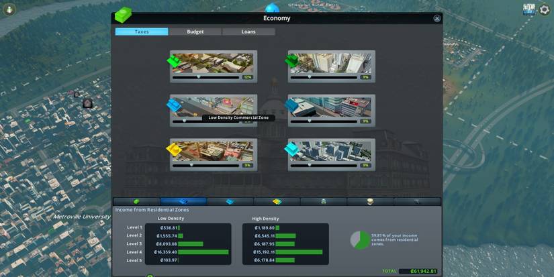The height and width of the screenshot is (277, 554).
Task: Click the 12% residential tax value
Action: (247, 77)
